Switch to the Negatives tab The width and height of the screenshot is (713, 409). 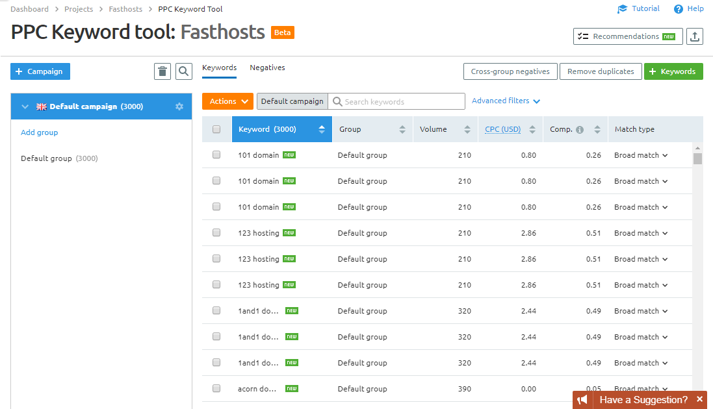coord(267,68)
